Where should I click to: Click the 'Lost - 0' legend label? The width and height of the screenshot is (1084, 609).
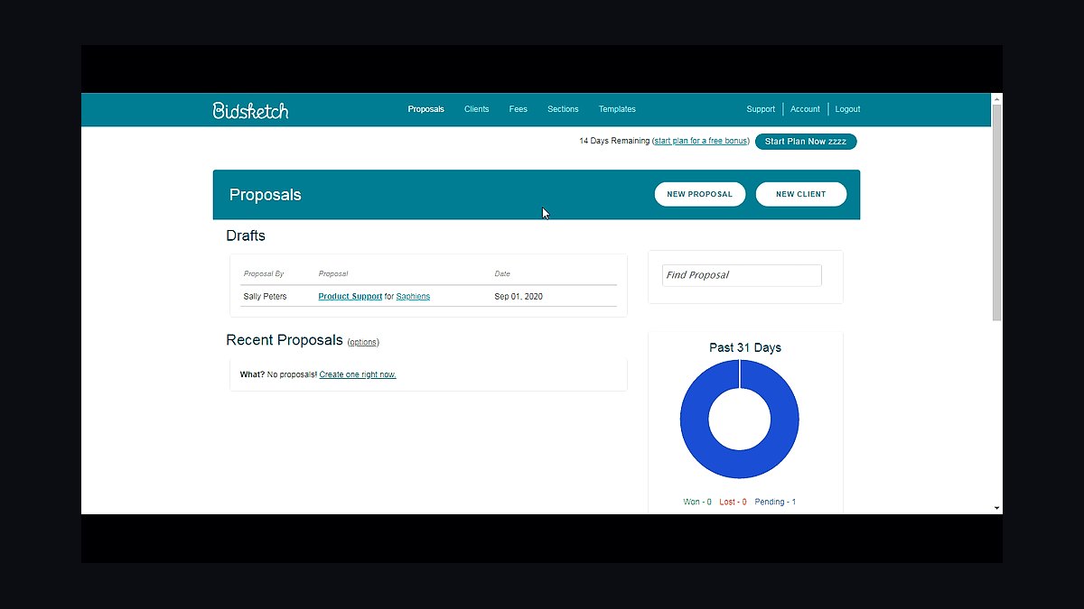pos(733,502)
